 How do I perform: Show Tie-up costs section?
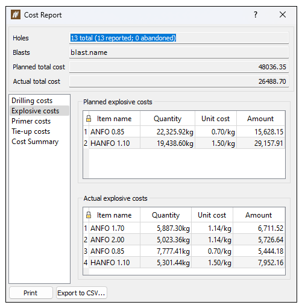[31, 131]
